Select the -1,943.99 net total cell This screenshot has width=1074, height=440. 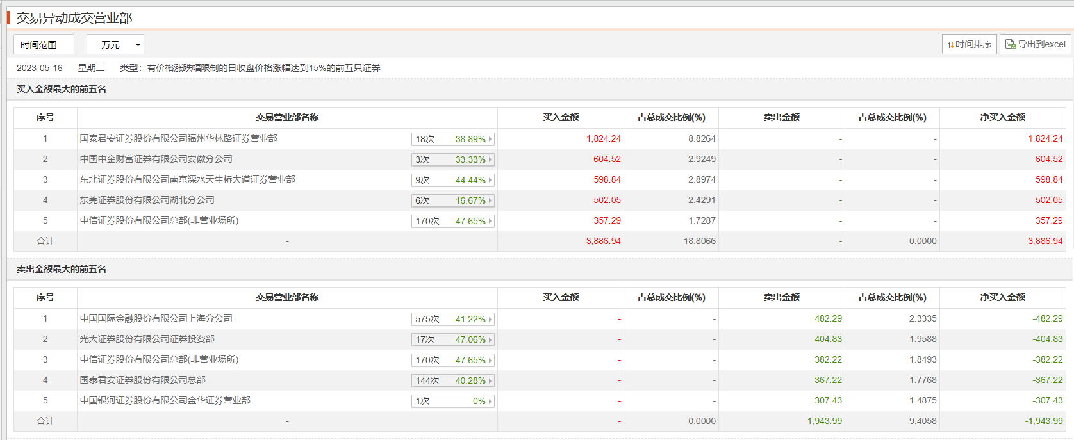[x=1044, y=421]
